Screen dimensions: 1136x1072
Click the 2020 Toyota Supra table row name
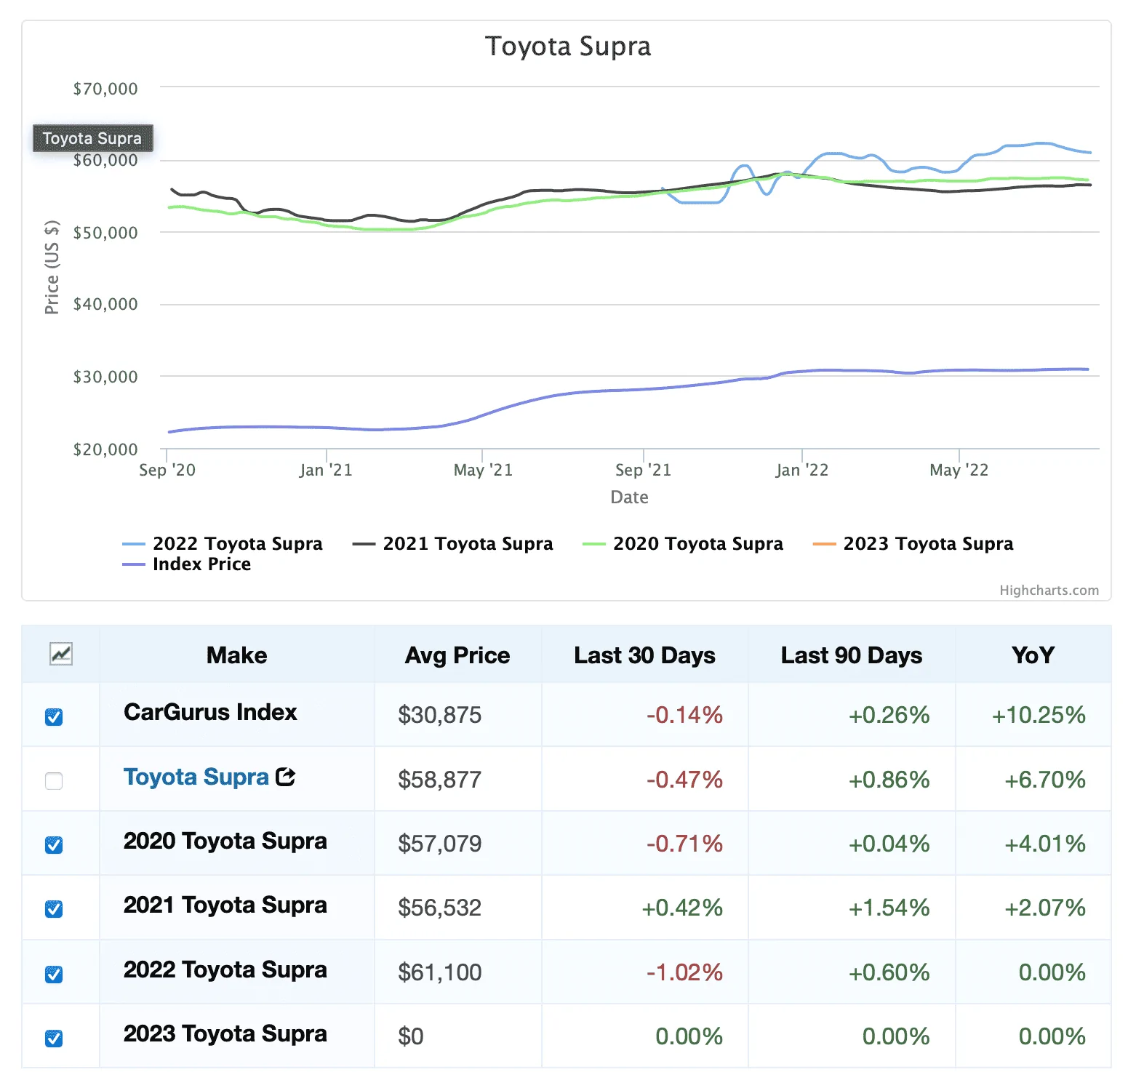[225, 841]
